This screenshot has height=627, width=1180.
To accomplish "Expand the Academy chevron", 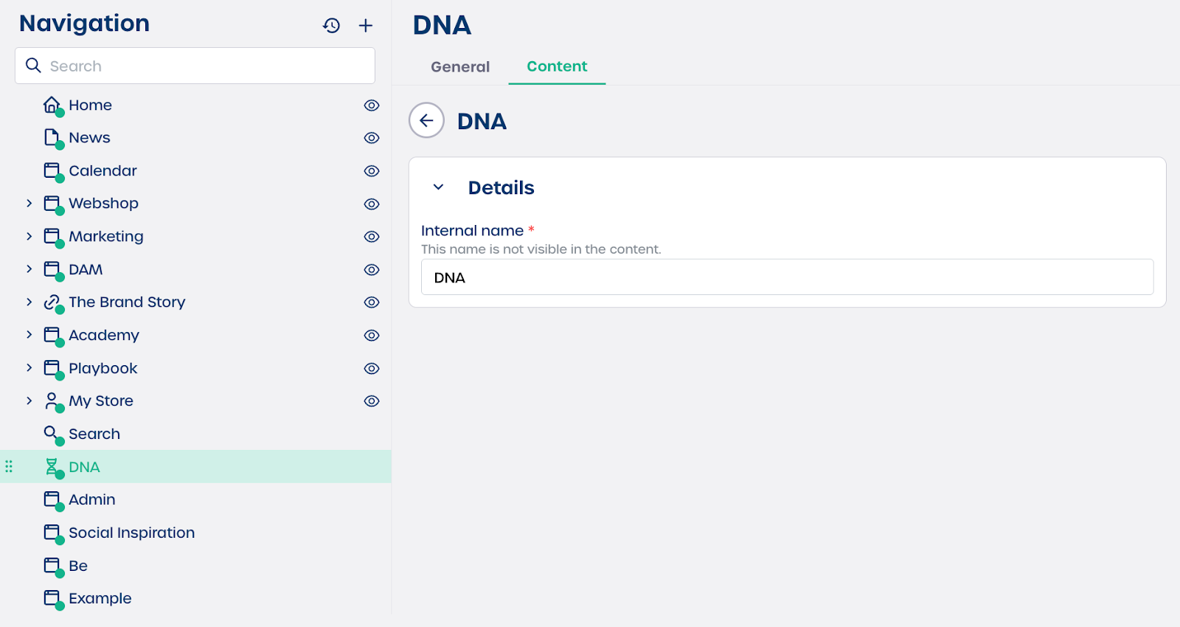I will [29, 335].
